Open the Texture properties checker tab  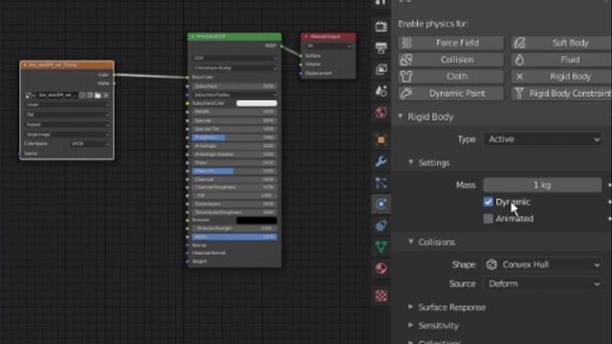(381, 295)
